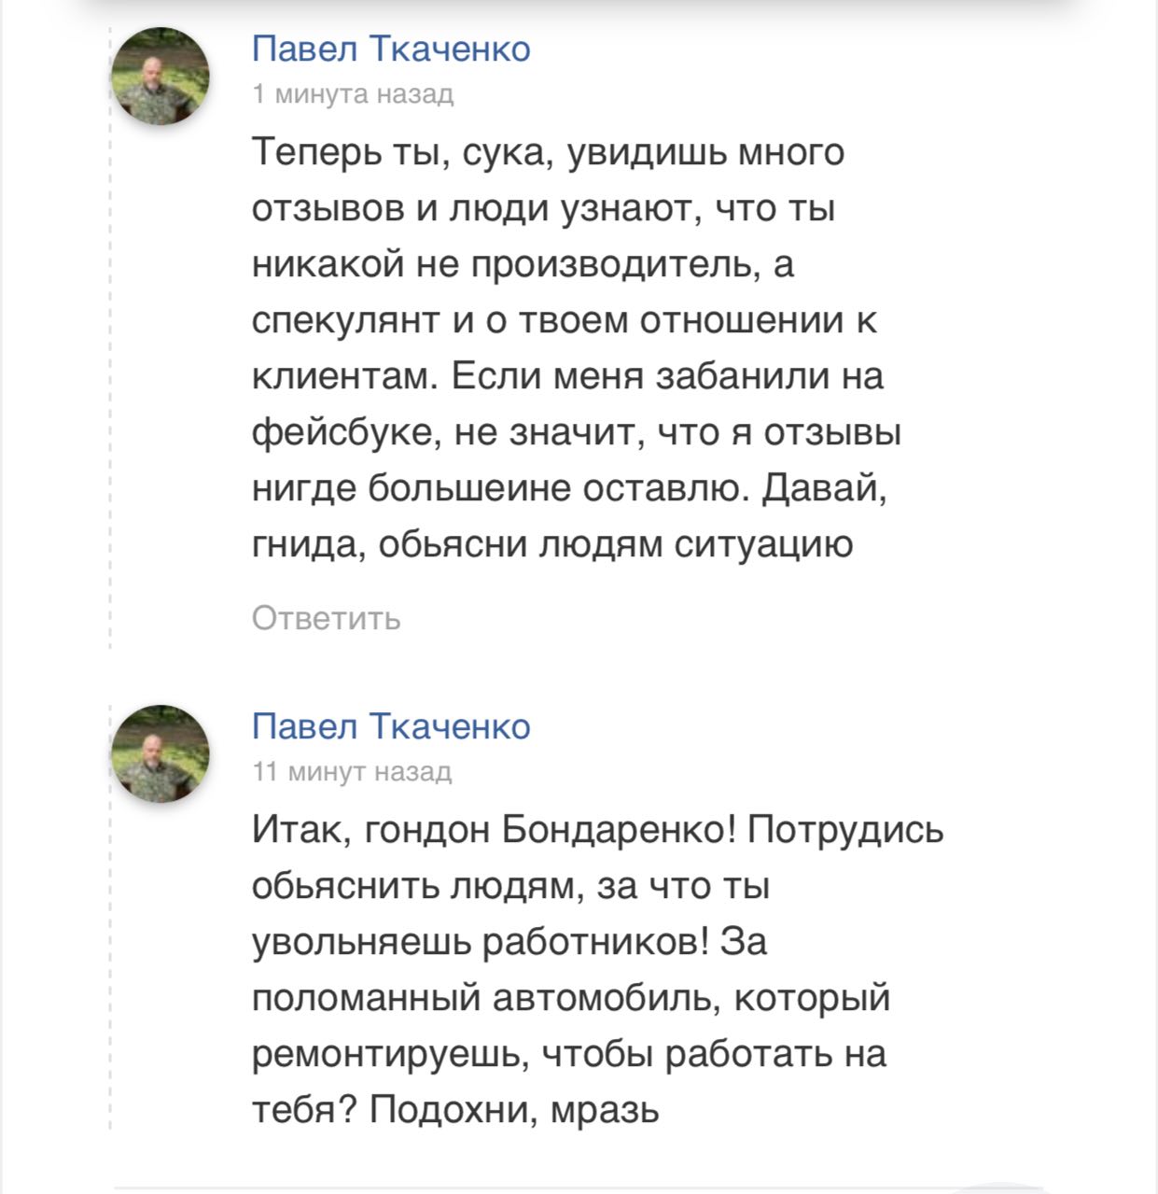Click the word "ремонтируешь" in the second comment
The width and height of the screenshot is (1158, 1194).
[390, 1054]
